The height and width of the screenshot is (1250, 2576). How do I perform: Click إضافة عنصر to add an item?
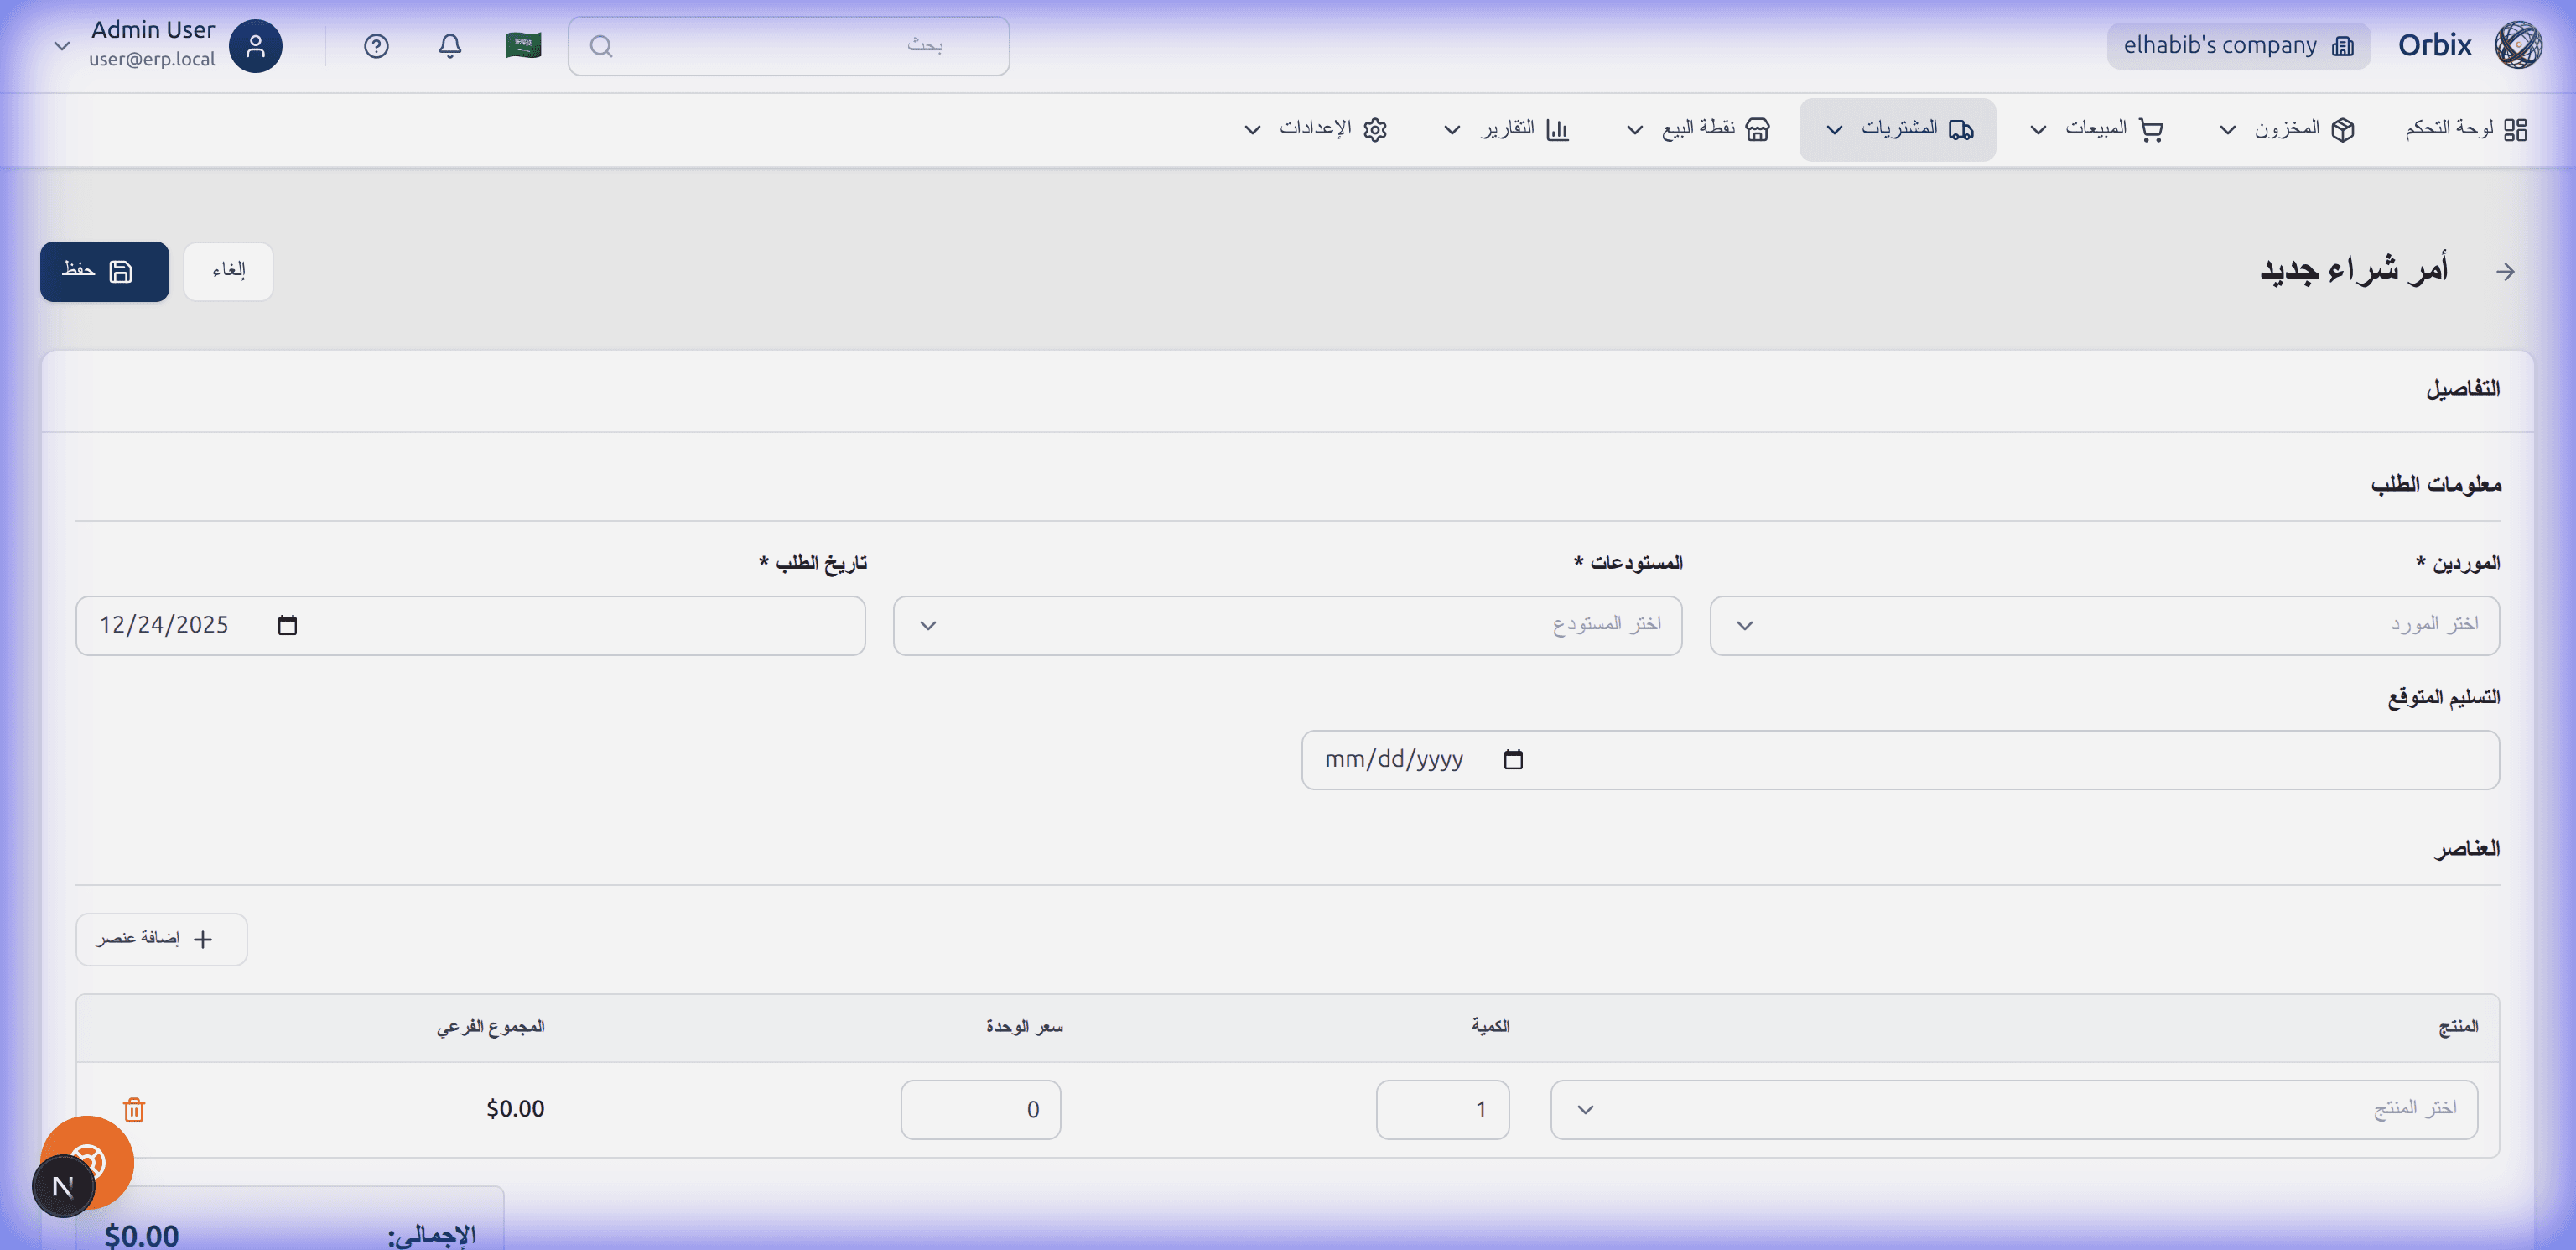click(x=161, y=939)
